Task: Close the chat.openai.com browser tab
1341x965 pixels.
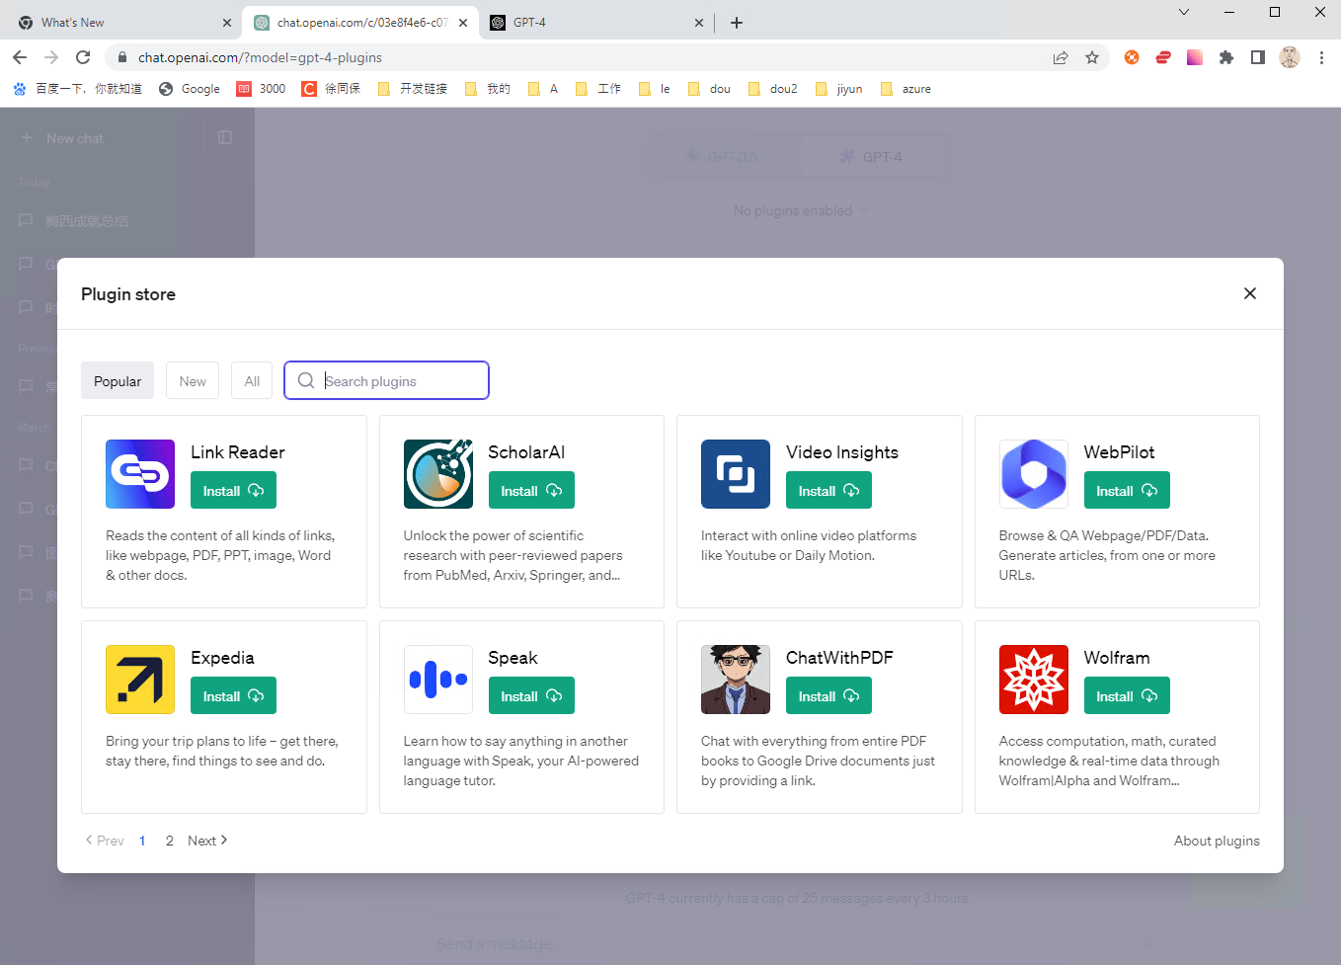Action: coord(463,23)
